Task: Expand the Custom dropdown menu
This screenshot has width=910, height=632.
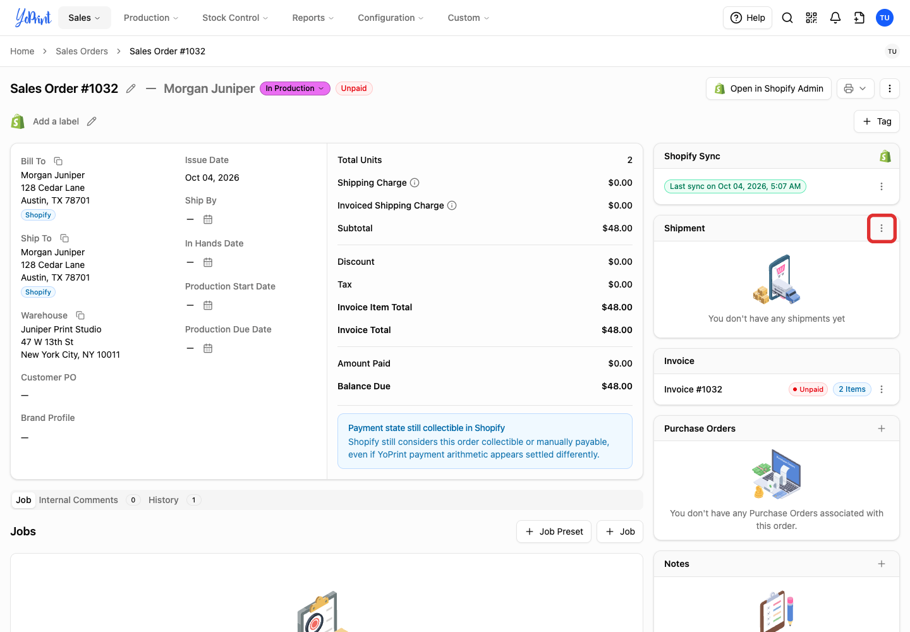Action: coord(468,18)
